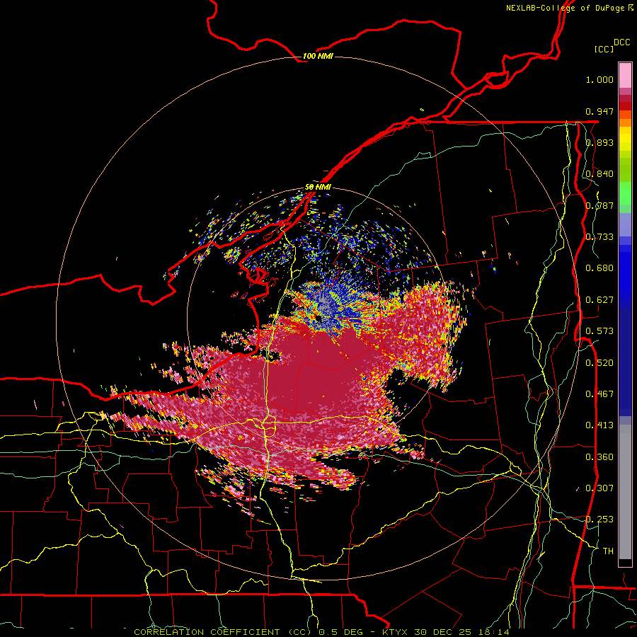Click the 0.360 color scale value
The image size is (637, 637).
click(x=599, y=457)
